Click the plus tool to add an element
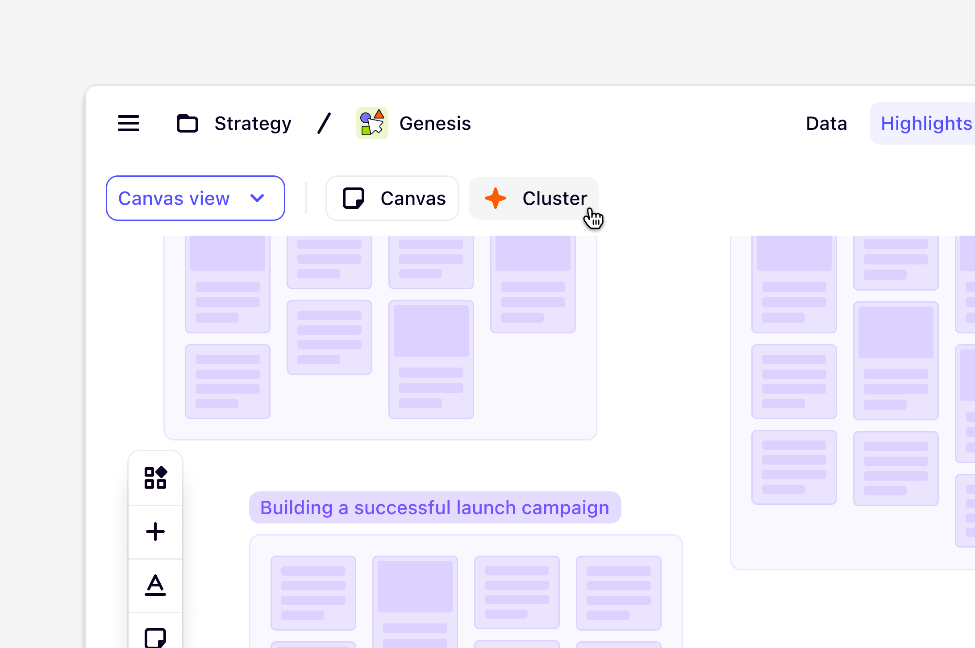The width and height of the screenshot is (975, 648). pyautogui.click(x=155, y=532)
